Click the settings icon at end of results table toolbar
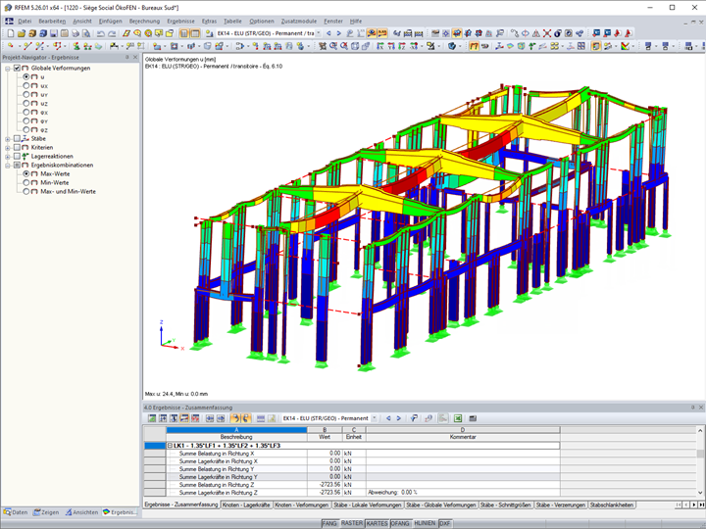Screen dimensions: 706x529 [x=473, y=418]
